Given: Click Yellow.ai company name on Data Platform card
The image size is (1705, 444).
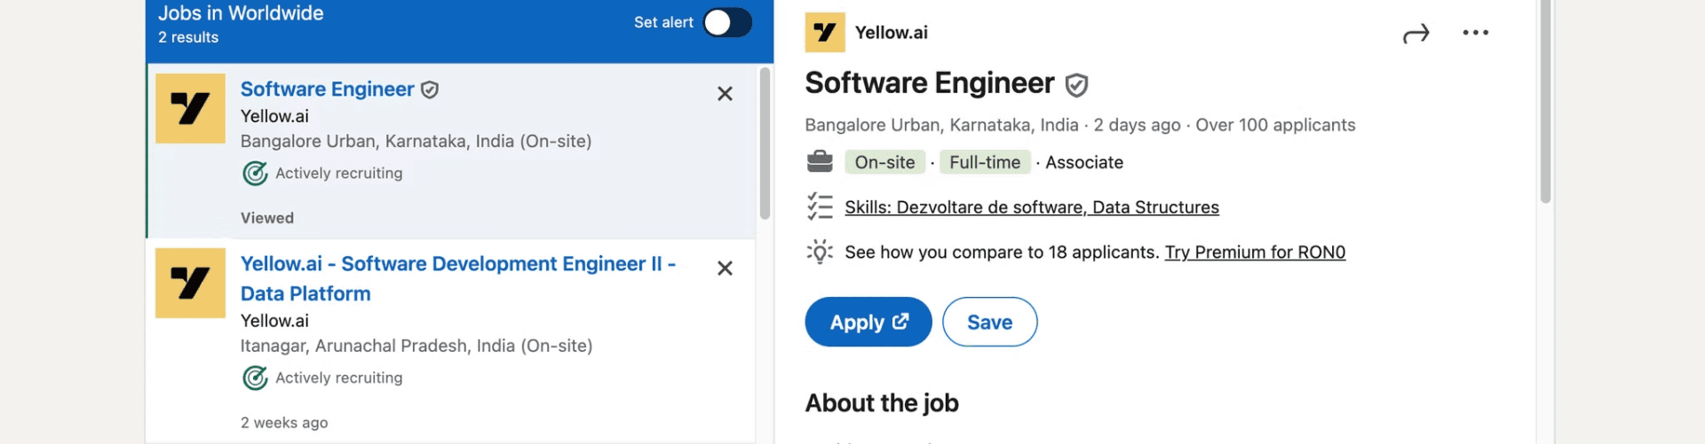Looking at the screenshot, I should coord(274,321).
